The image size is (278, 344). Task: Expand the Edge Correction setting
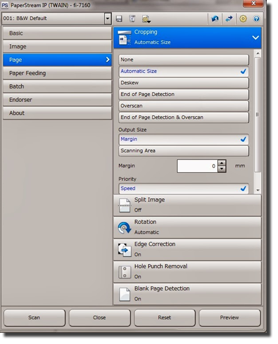[x=187, y=249]
